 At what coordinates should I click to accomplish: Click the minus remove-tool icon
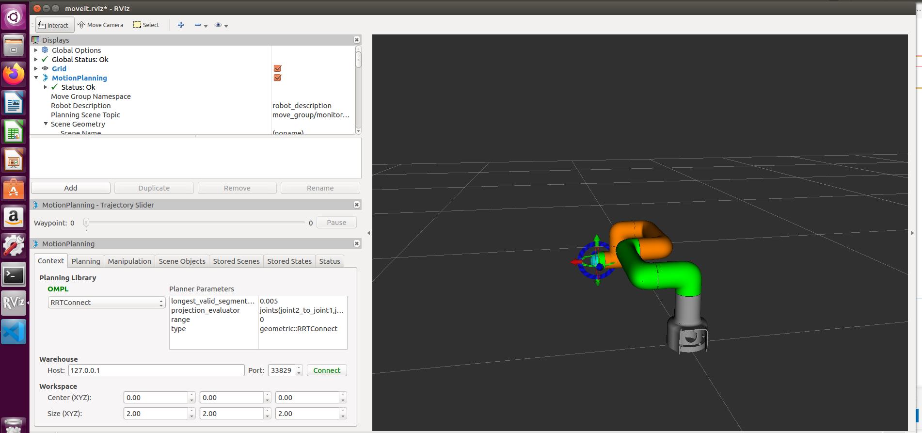(198, 25)
